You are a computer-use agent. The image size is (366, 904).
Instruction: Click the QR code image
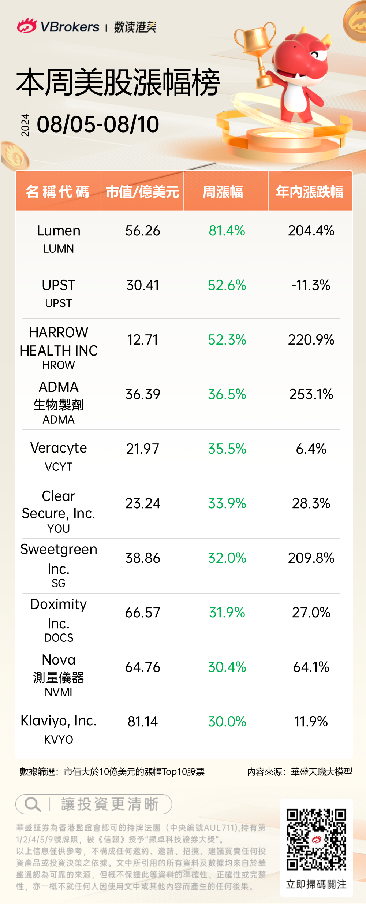click(x=316, y=840)
